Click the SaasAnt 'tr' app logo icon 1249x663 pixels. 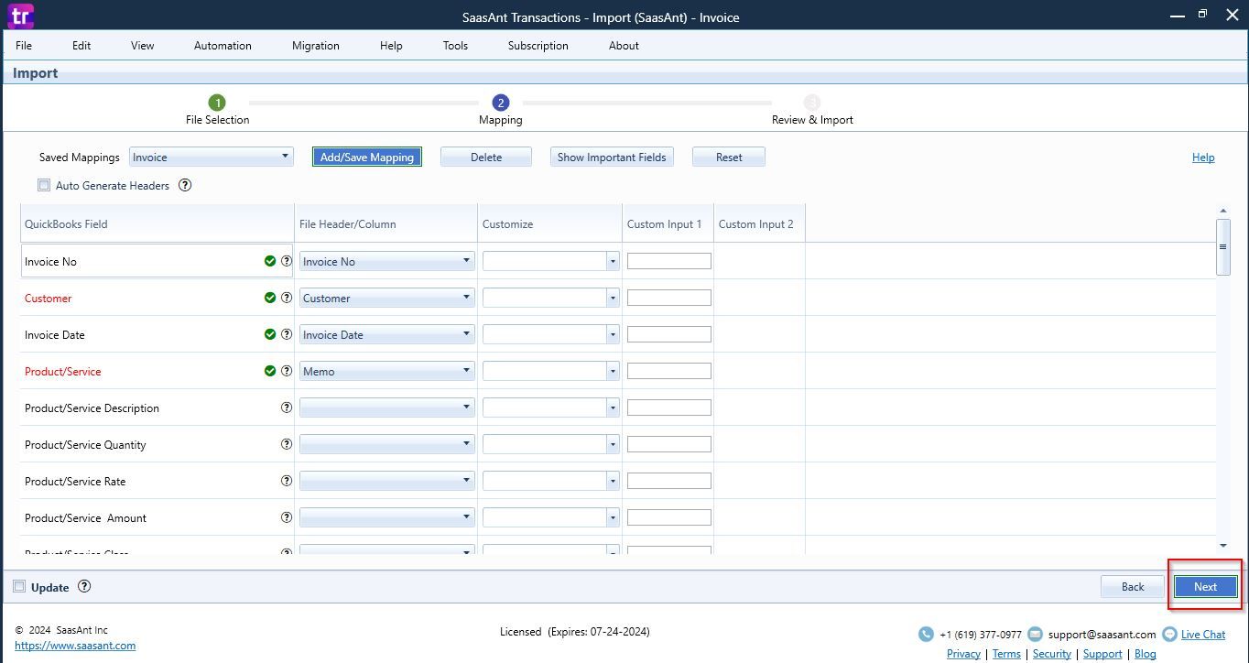[x=19, y=16]
